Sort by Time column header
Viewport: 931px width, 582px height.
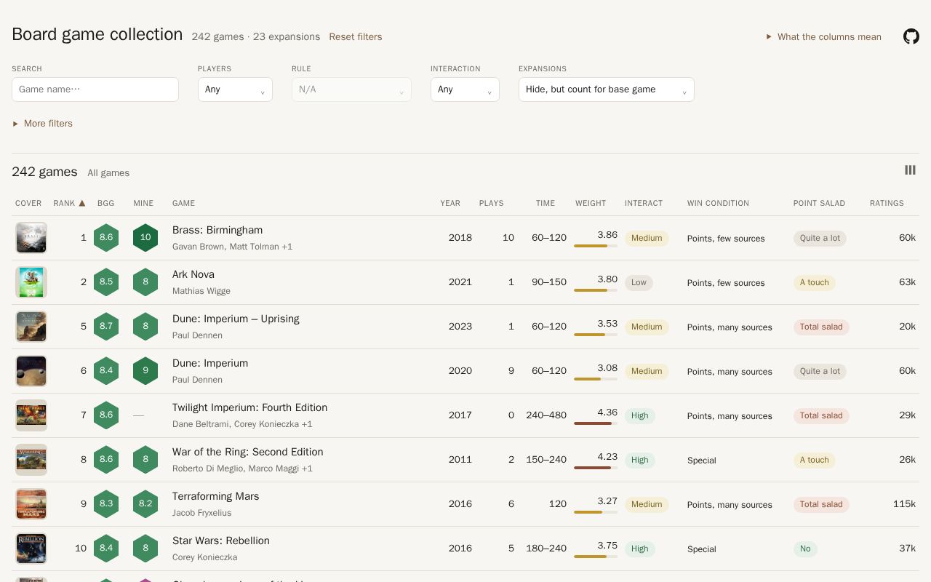[x=546, y=203]
